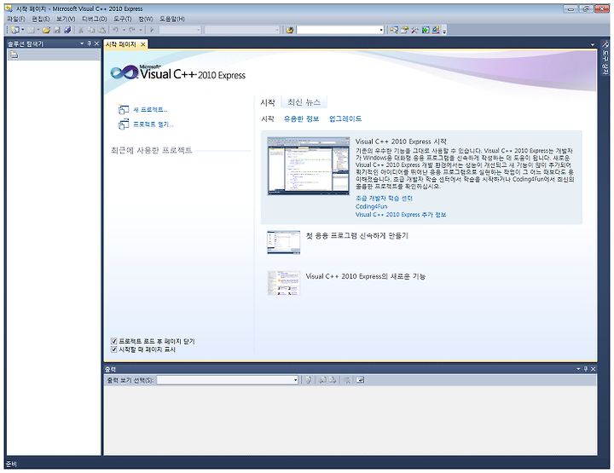The image size is (614, 473).
Task: Open the 파일(F) menu
Action: tap(16, 19)
